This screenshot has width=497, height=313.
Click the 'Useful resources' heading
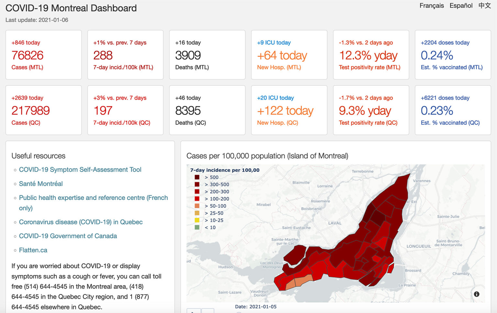pyautogui.click(x=39, y=156)
